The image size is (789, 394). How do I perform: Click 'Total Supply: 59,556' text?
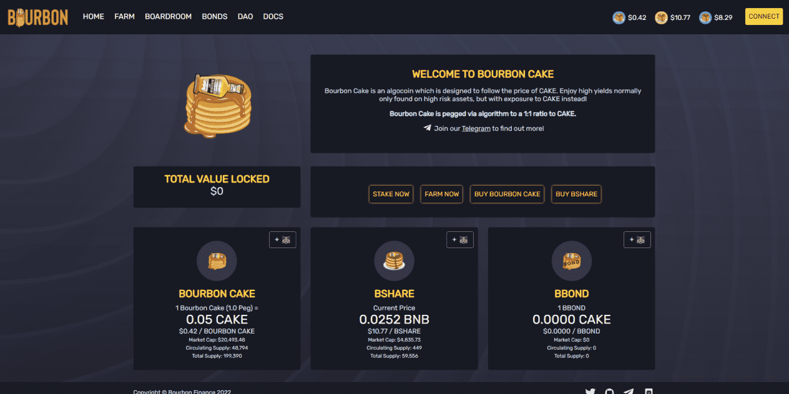click(x=394, y=356)
